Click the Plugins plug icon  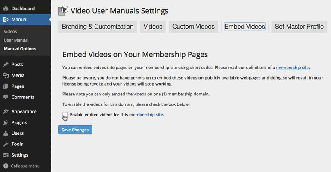click(6, 122)
